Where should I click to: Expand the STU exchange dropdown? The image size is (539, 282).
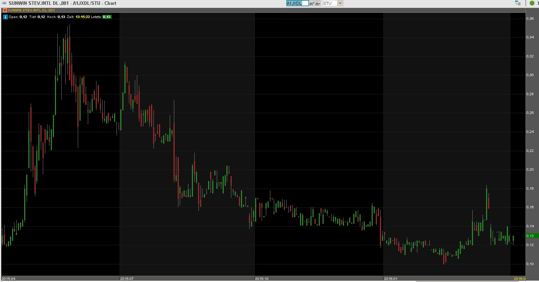point(340,3)
